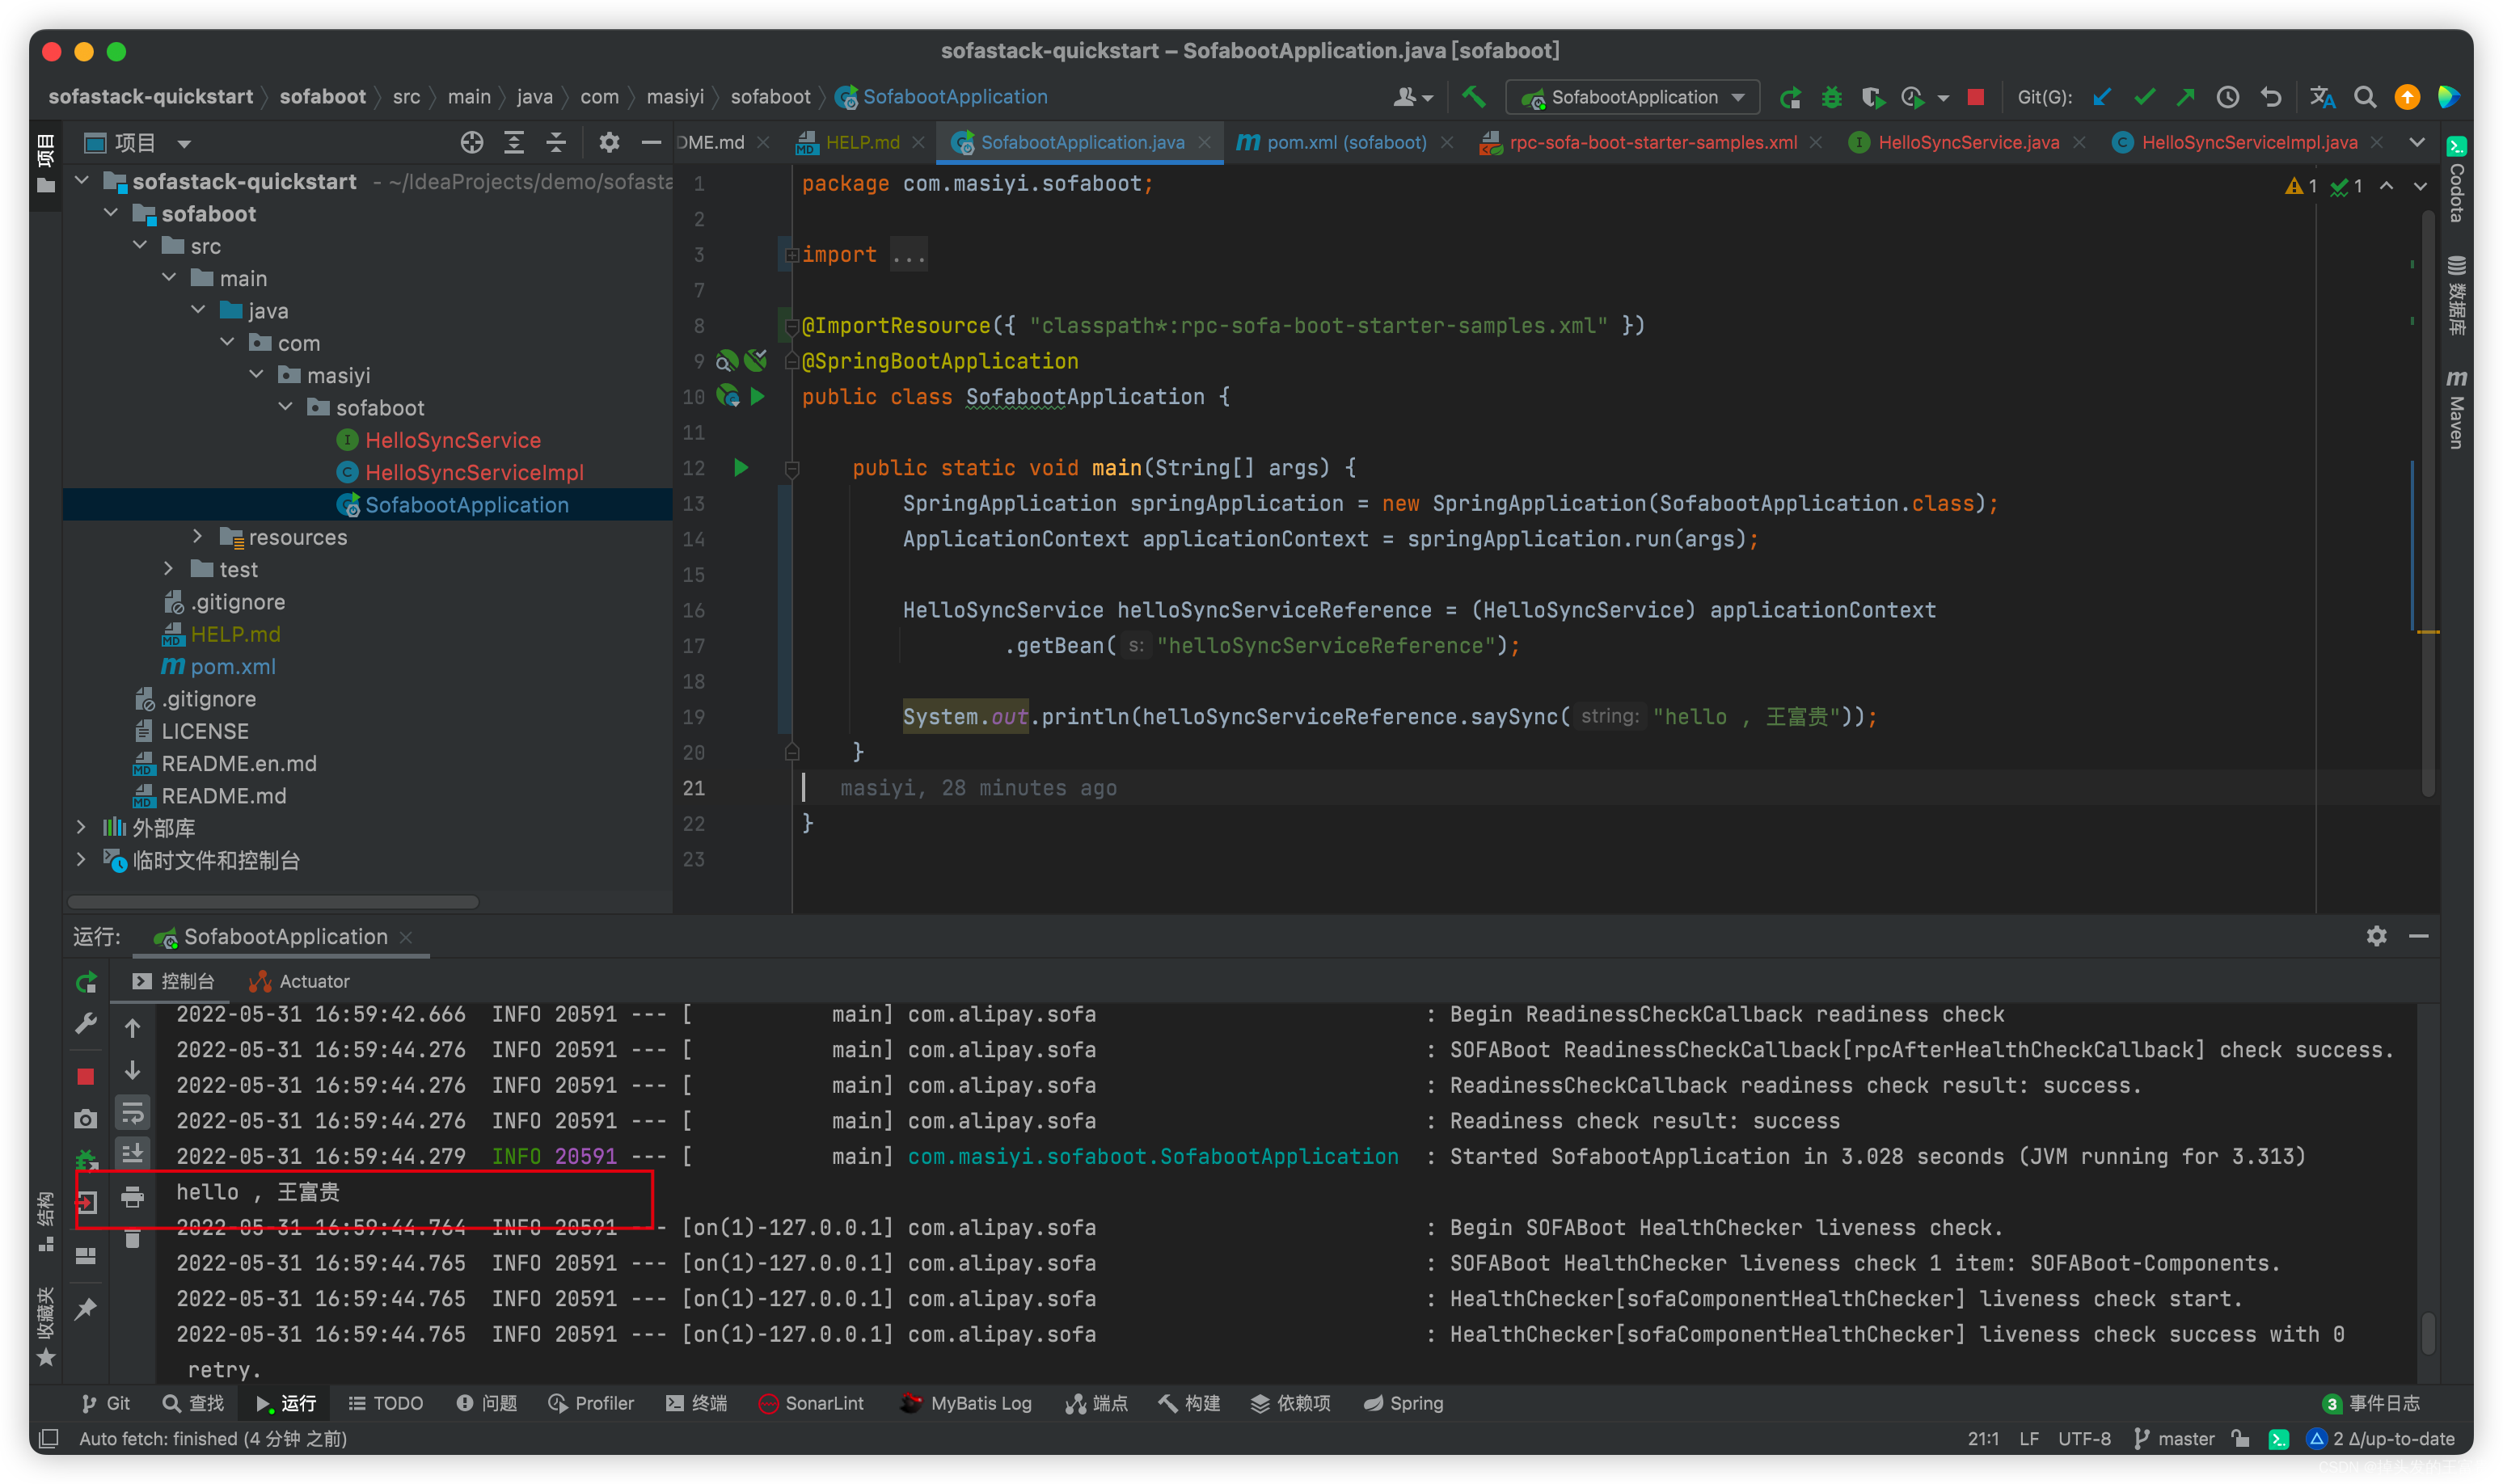
Task: Collapse all in project tree
Action: click(x=556, y=143)
